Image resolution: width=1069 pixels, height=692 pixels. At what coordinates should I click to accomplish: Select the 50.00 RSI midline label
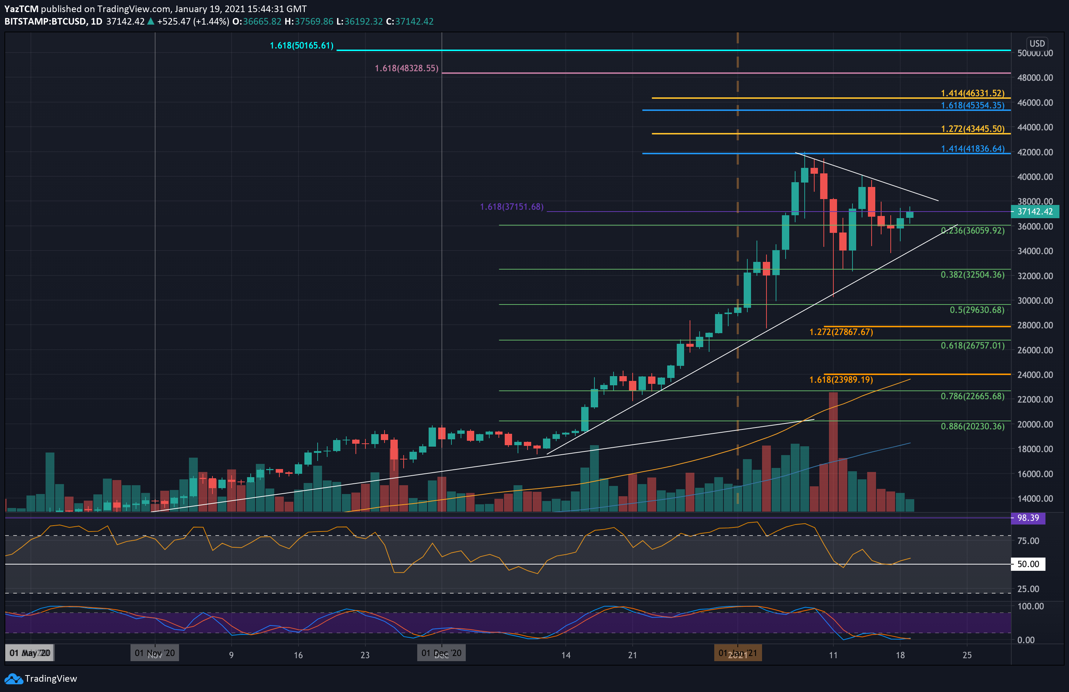point(1029,564)
